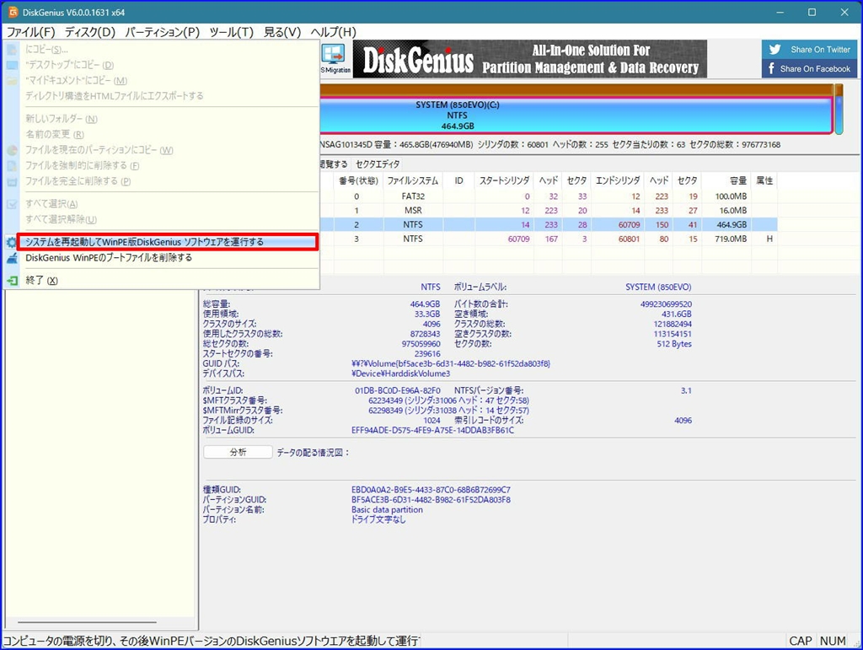The height and width of the screenshot is (650, 863).
Task: Click the 33.3GB used space value
Action: pyautogui.click(x=427, y=314)
